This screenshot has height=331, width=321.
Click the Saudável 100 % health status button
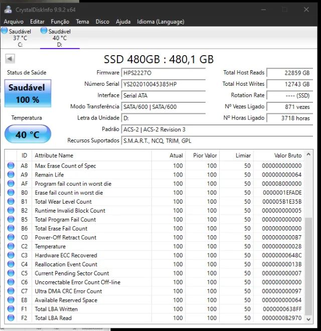28,93
